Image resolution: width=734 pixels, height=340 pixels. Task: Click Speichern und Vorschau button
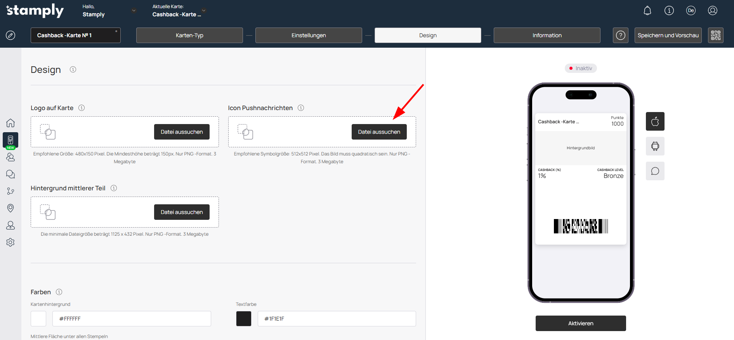668,35
